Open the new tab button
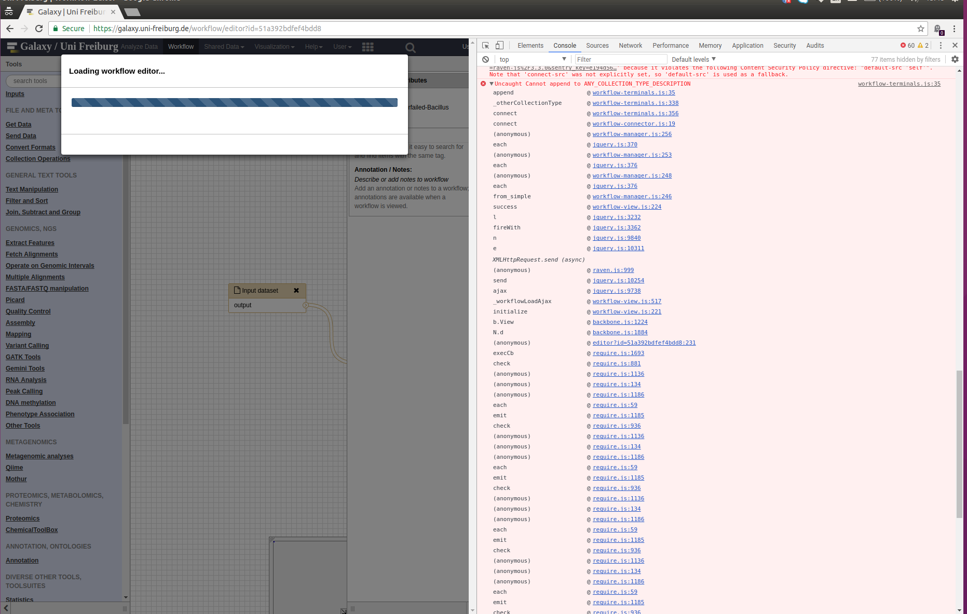Image resolution: width=967 pixels, height=614 pixels. point(132,12)
